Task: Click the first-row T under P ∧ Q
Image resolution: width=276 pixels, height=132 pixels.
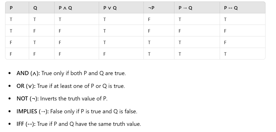Action: [60, 19]
